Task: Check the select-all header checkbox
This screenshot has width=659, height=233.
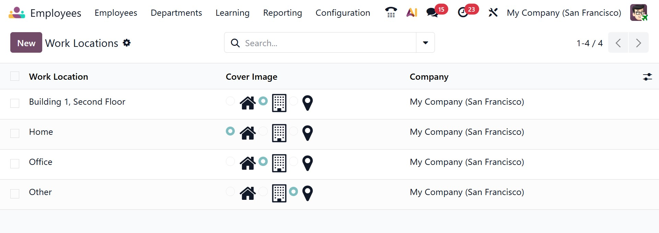Action: coord(15,76)
